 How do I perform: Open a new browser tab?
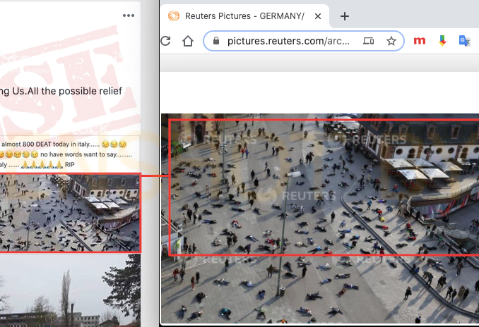(x=345, y=16)
